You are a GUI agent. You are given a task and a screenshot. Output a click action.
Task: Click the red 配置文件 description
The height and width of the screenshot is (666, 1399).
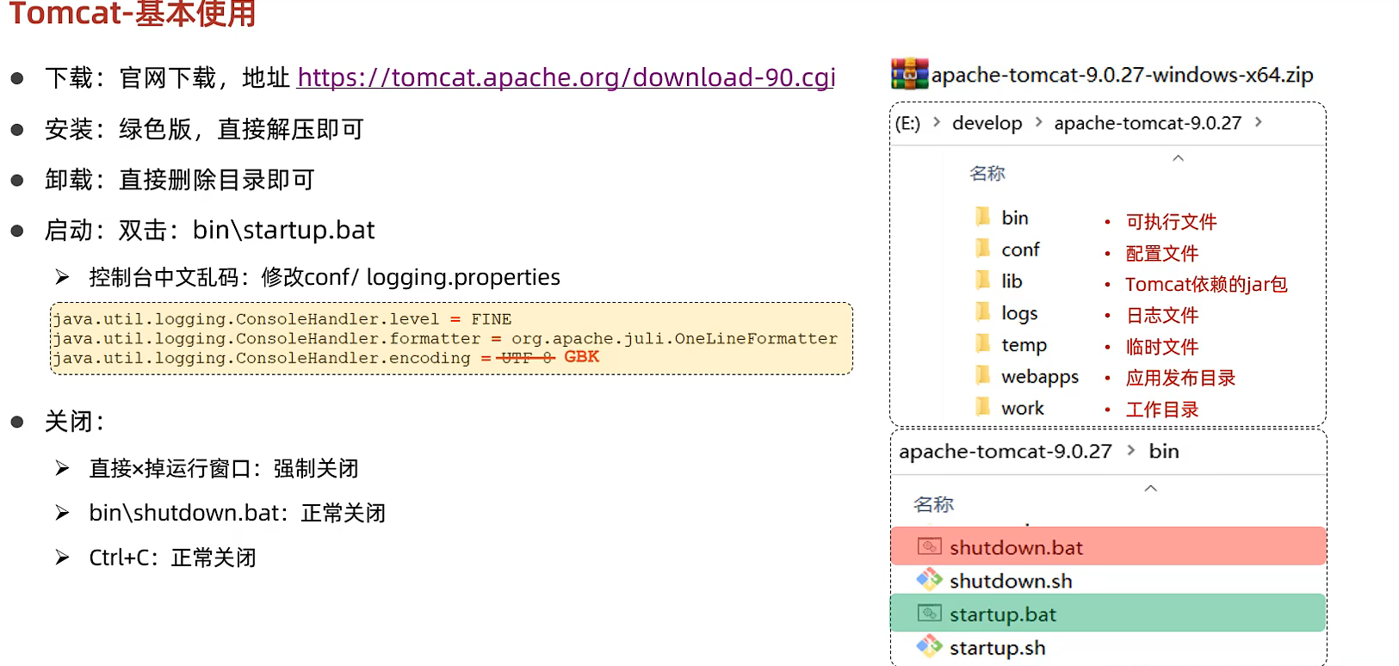[1162, 253]
